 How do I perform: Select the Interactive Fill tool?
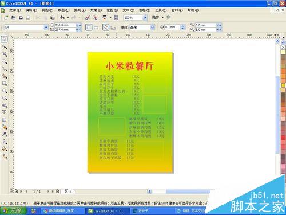pyautogui.click(x=5, y=156)
